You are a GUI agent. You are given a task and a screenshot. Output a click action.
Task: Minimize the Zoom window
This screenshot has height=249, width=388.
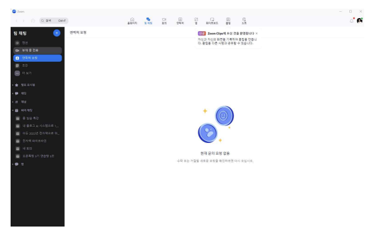(341, 11)
